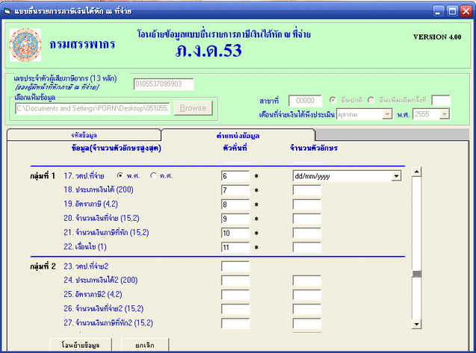Minimize the window using title bar button

click(437, 10)
